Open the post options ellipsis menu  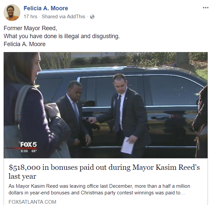coord(205,8)
